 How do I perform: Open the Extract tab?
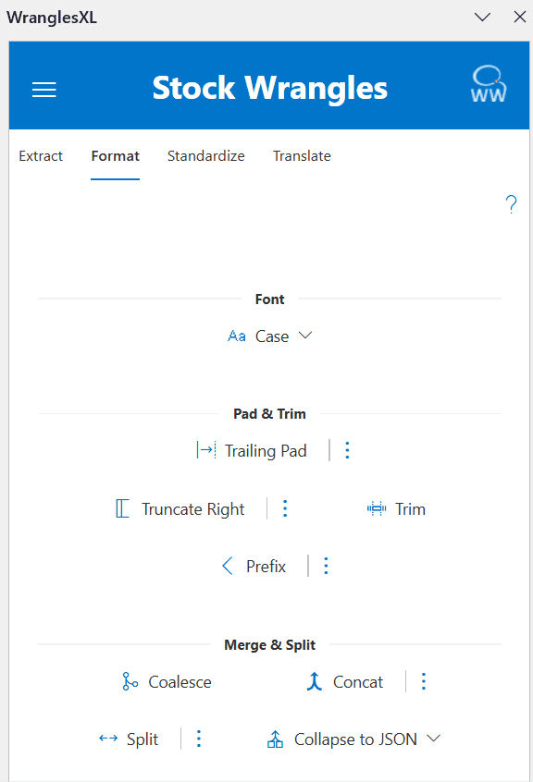[41, 156]
